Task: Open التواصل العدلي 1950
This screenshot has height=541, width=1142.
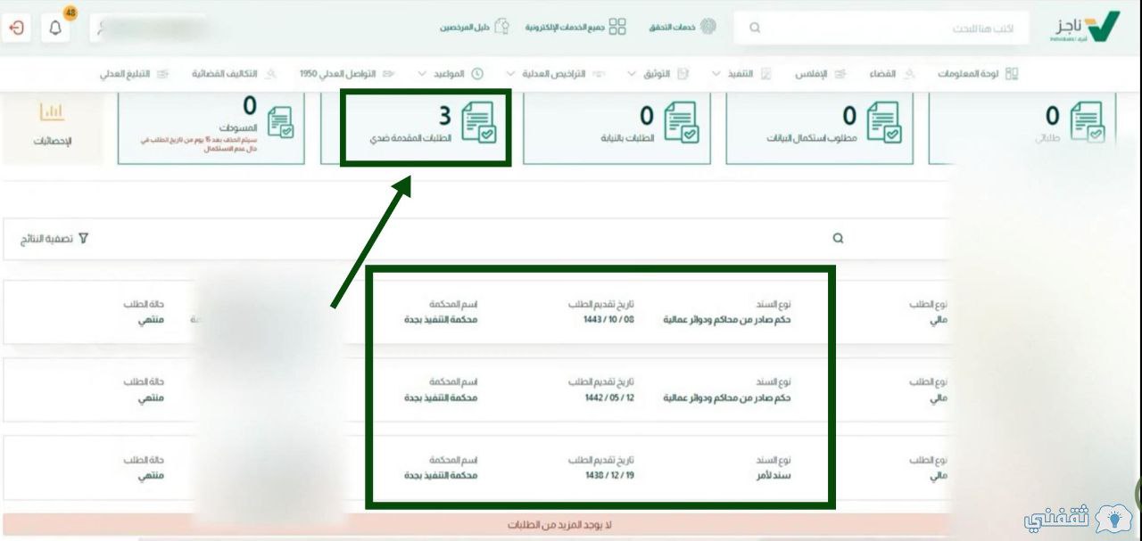Action: pyautogui.click(x=346, y=74)
